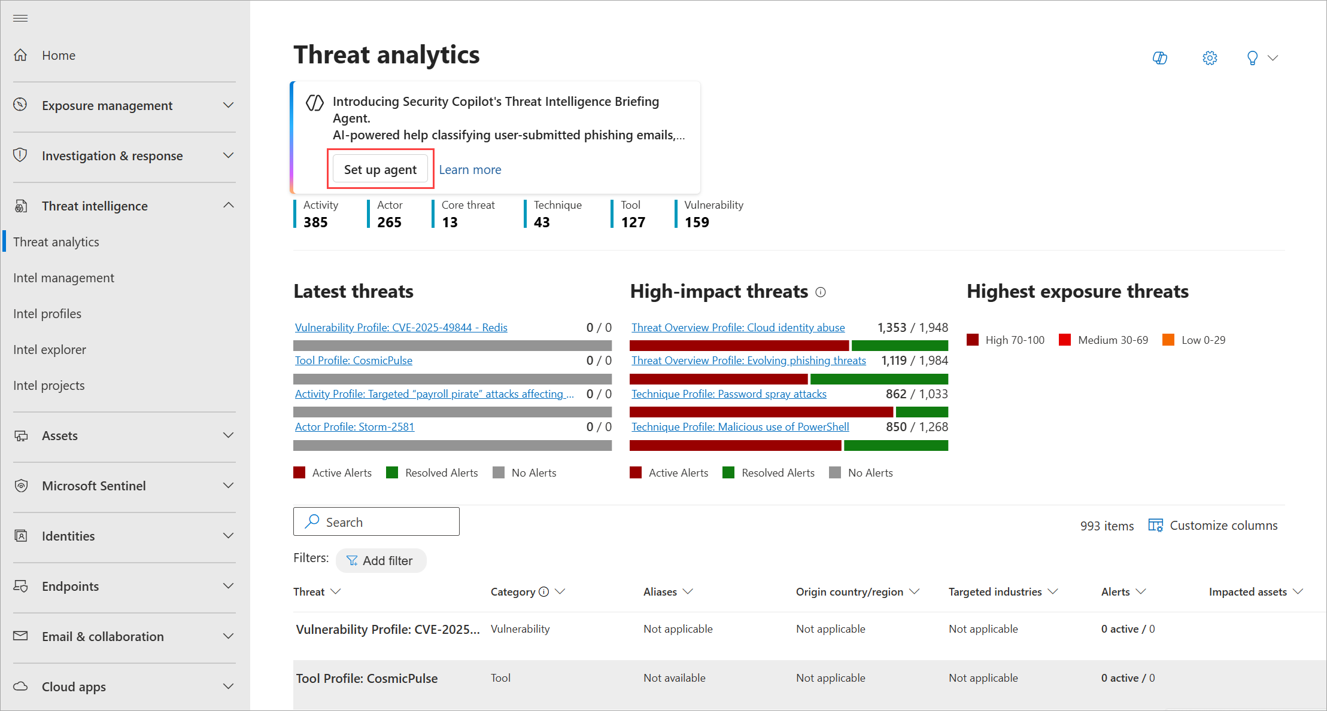Click the Category column info icon
Image resolution: width=1327 pixels, height=711 pixels.
[543, 592]
